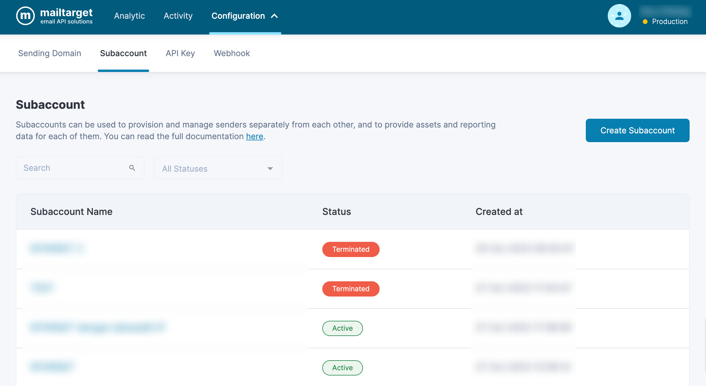The width and height of the screenshot is (706, 386).
Task: Collapse the Configuration menu chevron
Action: [x=274, y=16]
